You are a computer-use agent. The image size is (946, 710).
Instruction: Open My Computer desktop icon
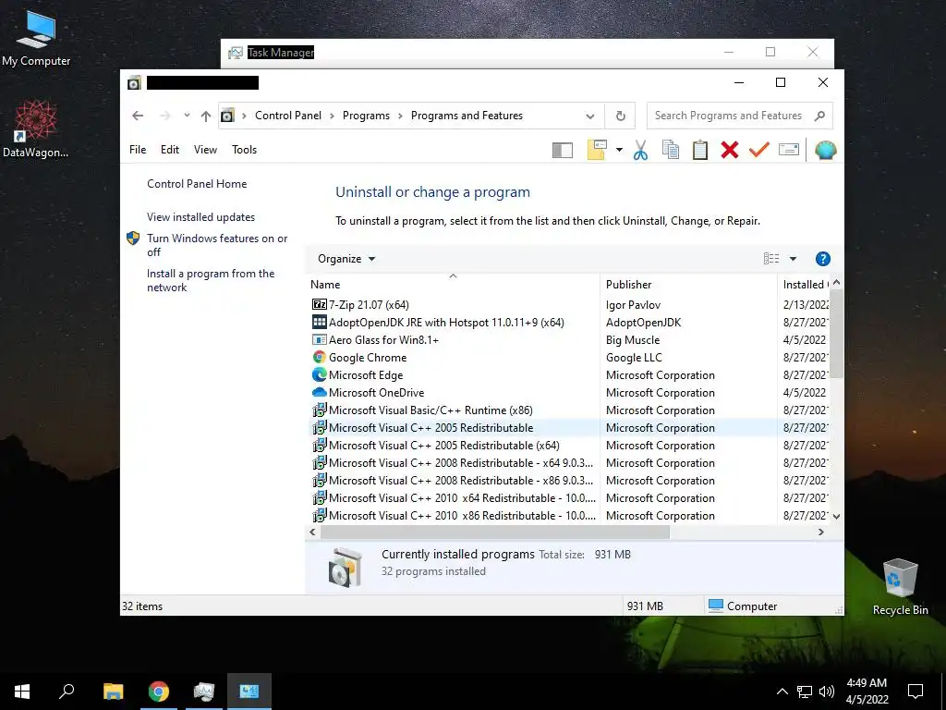36,37
